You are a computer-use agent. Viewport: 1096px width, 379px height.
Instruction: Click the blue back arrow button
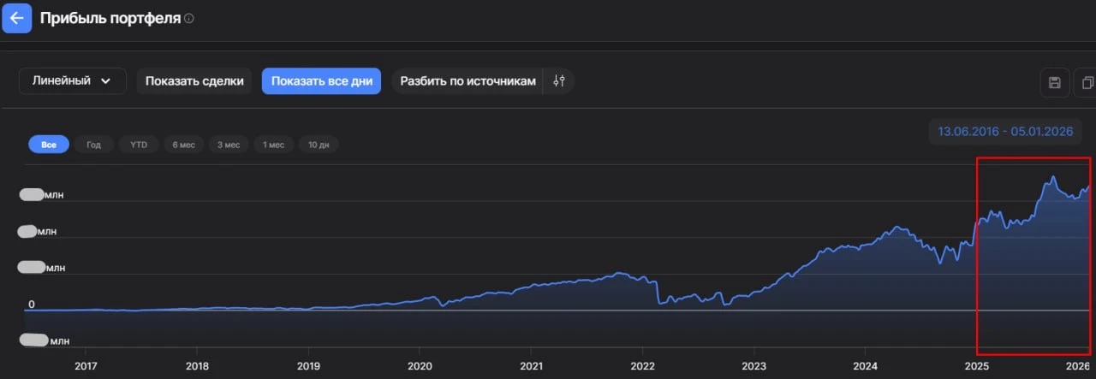[x=16, y=17]
